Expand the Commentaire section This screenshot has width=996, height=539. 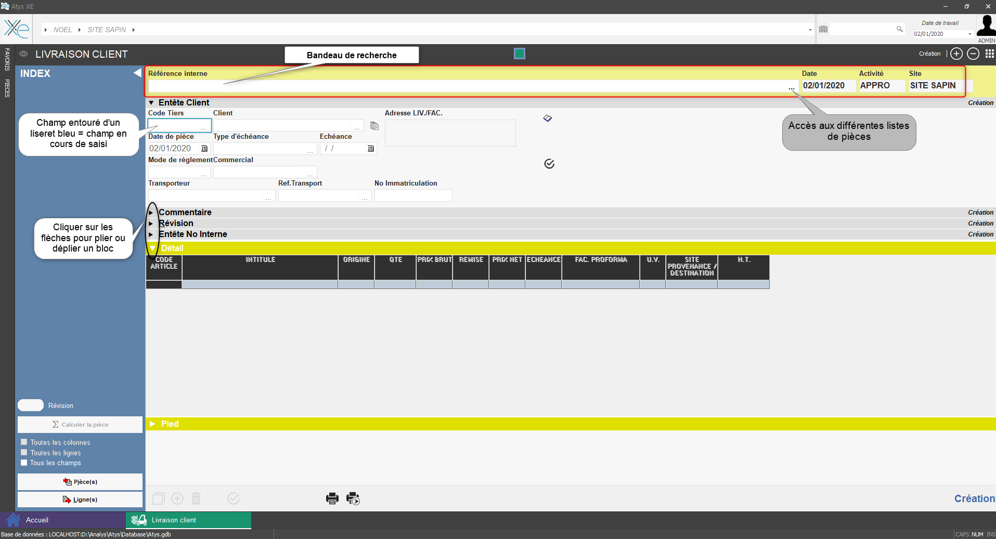point(151,213)
